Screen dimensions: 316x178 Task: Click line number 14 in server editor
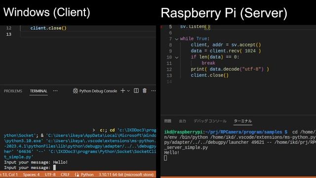point(169,82)
